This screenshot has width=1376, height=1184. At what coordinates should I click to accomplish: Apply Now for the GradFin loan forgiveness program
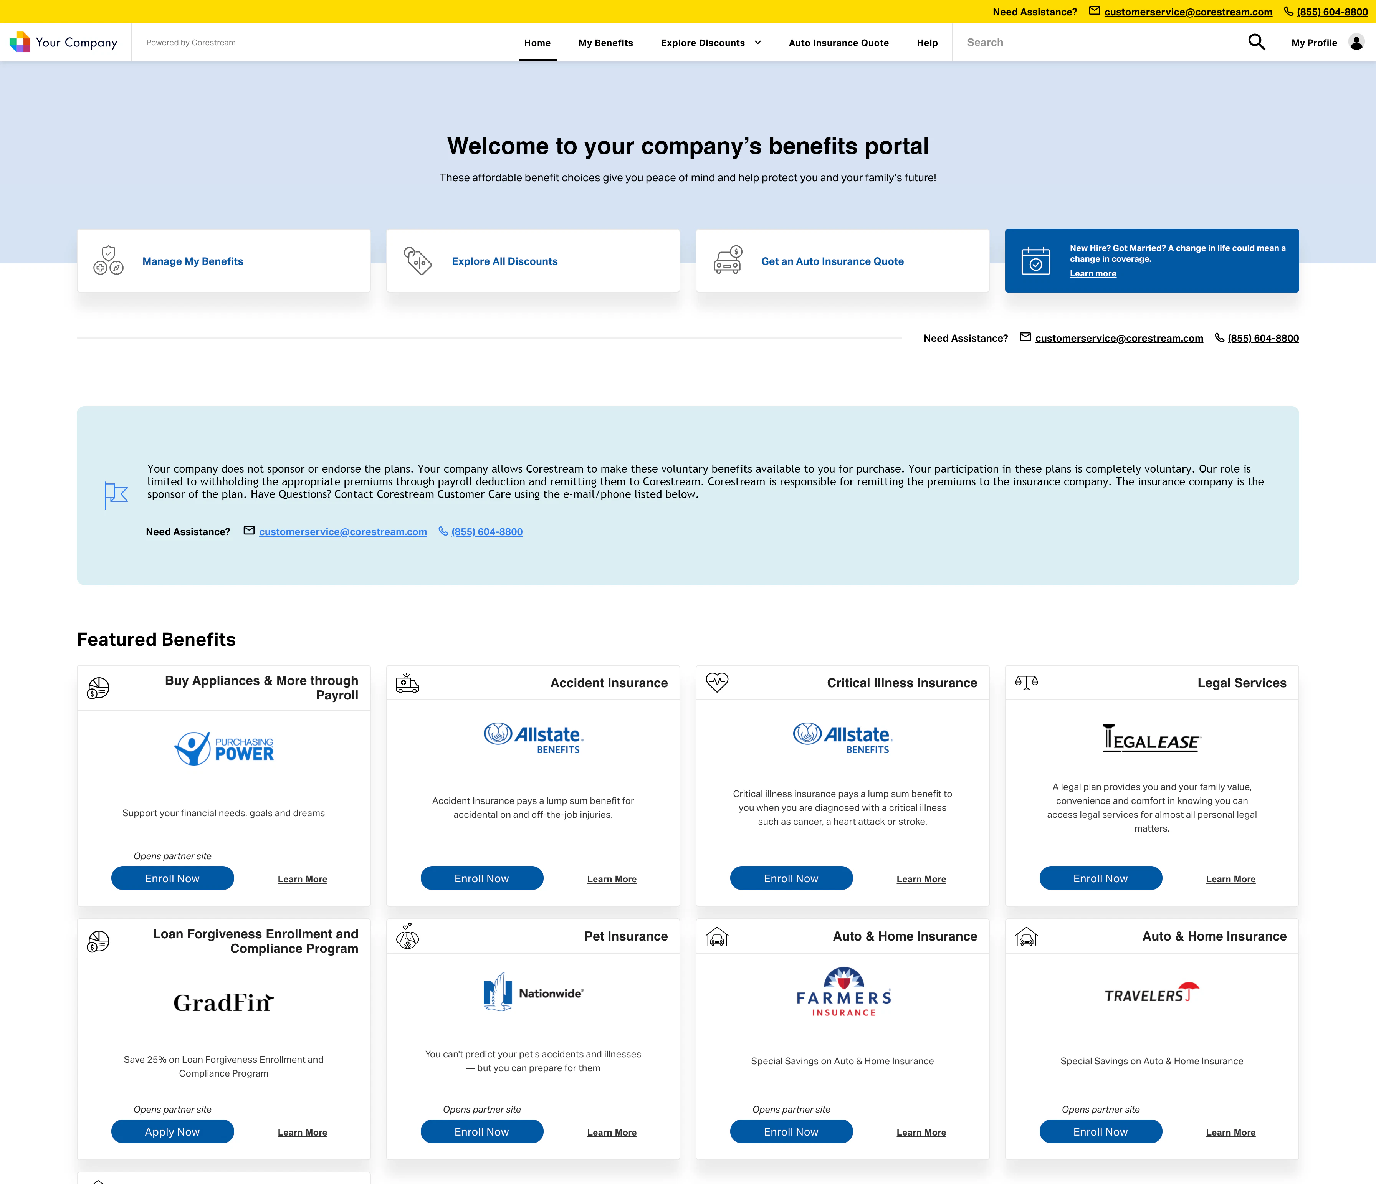point(172,1131)
